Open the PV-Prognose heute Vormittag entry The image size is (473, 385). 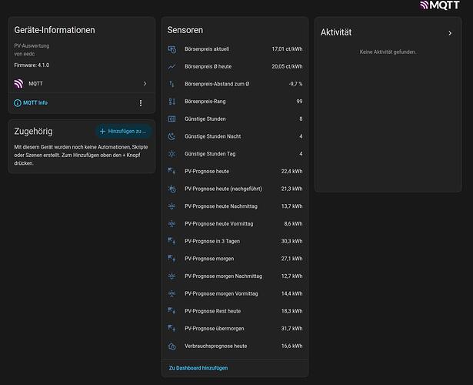235,224
